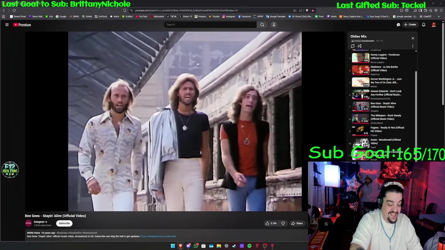Image resolution: width=445 pixels, height=250 pixels.
Task: Select Grover Washington Jr. Just the Two of Us
Action: coord(382,82)
